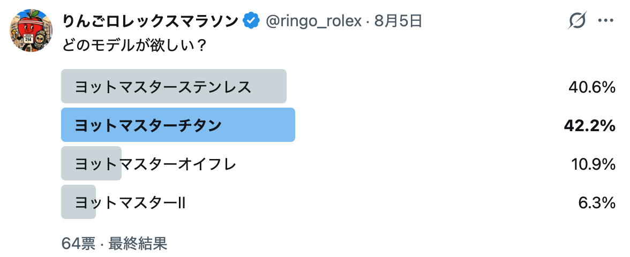The image size is (630, 257).
Task: Click the 64票 vote count text
Action: click(x=78, y=243)
